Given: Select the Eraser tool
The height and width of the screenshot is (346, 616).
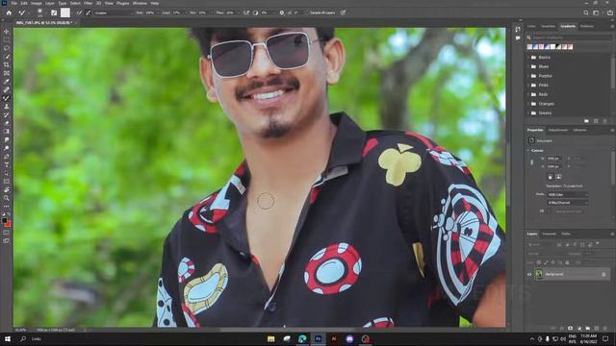Looking at the screenshot, I should pos(7,123).
